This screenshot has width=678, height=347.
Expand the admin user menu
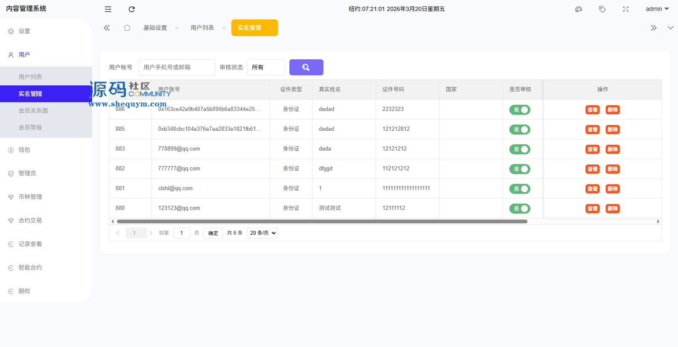pyautogui.click(x=657, y=9)
